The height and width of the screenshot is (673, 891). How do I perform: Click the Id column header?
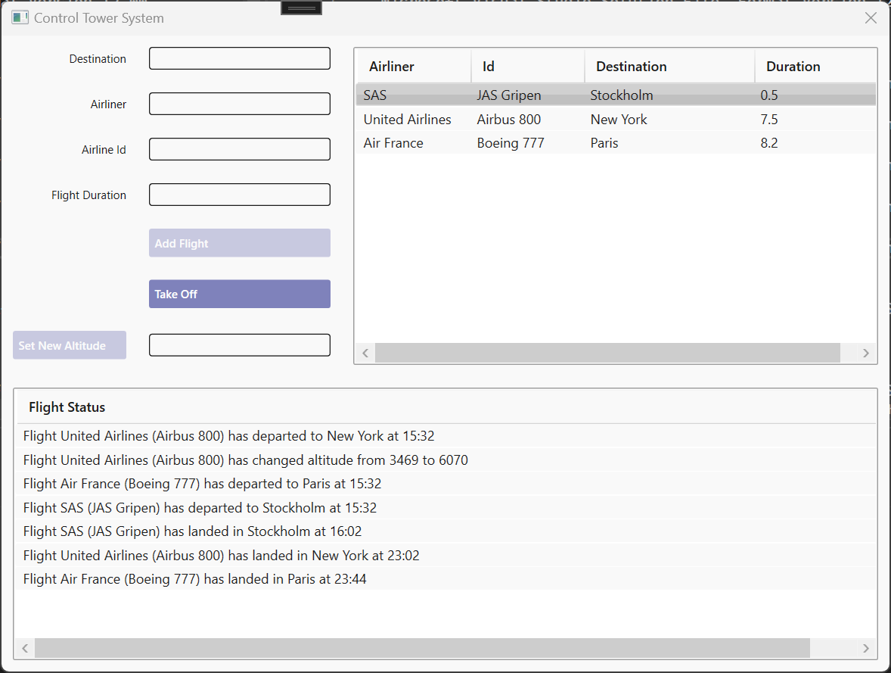pyautogui.click(x=528, y=67)
